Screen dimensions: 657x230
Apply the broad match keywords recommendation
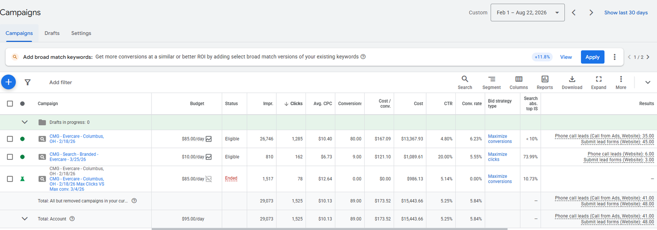[x=593, y=57]
